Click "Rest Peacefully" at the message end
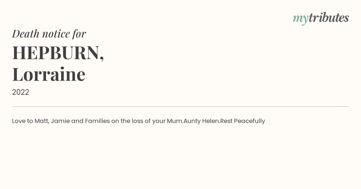361x189 pixels. (242, 121)
